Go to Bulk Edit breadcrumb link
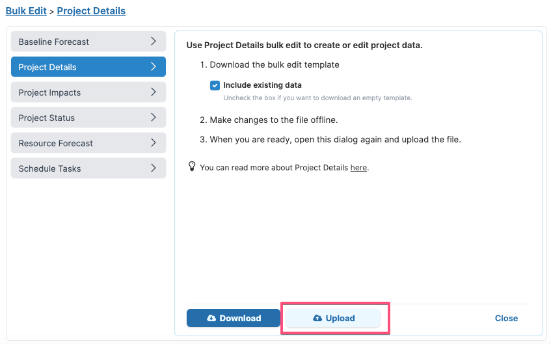 pyautogui.click(x=26, y=11)
